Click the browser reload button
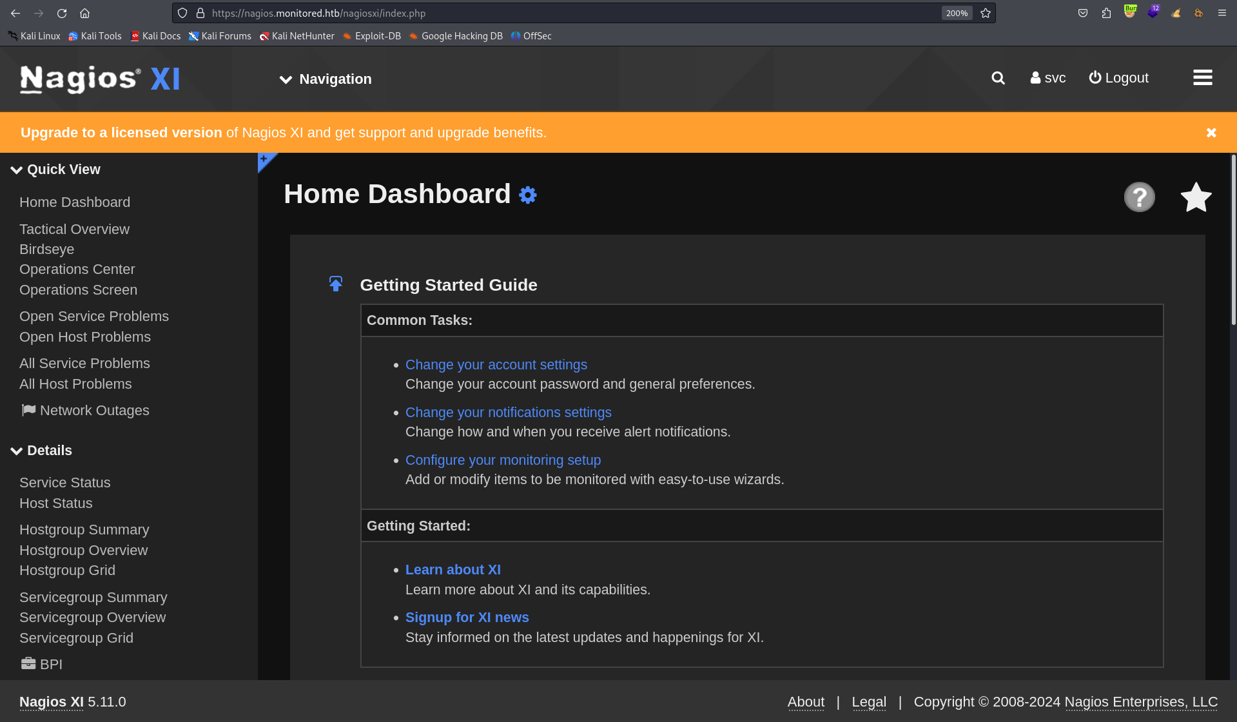Screen dimensions: 1237x722 [62, 13]
